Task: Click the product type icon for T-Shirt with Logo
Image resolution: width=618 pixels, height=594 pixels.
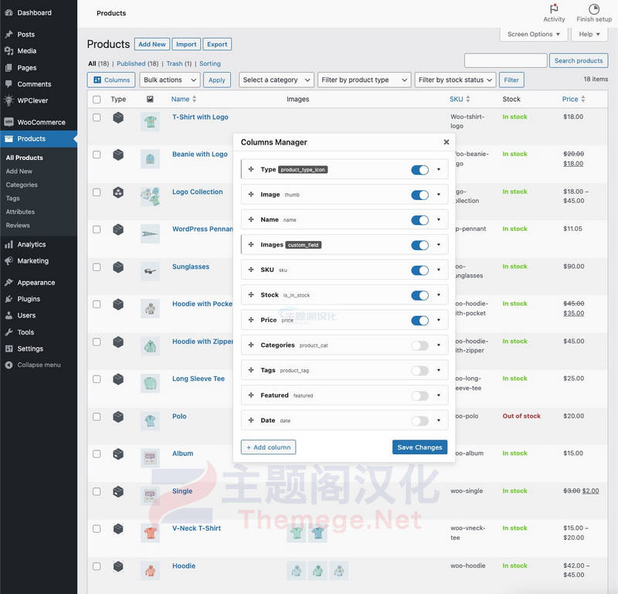Action: 118,117
